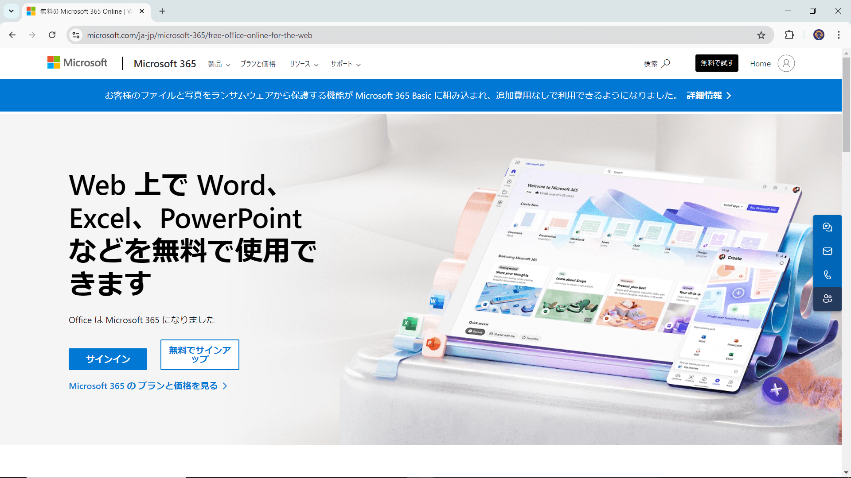Click the 無料でサインアップ button
This screenshot has height=478, width=851.
(200, 355)
